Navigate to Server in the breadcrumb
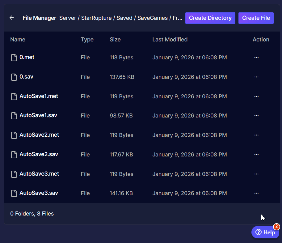282x243 pixels. 67,18
